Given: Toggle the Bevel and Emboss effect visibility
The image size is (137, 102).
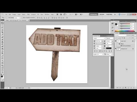Looking at the screenshot, I should click(121, 46).
